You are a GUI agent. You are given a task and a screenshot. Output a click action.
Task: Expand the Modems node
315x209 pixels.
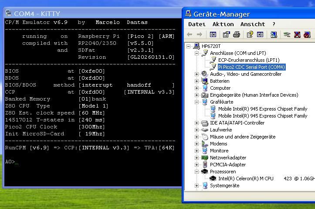point(196,144)
